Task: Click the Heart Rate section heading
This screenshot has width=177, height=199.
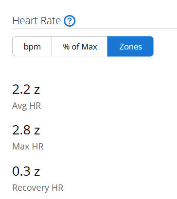Action: [36, 21]
